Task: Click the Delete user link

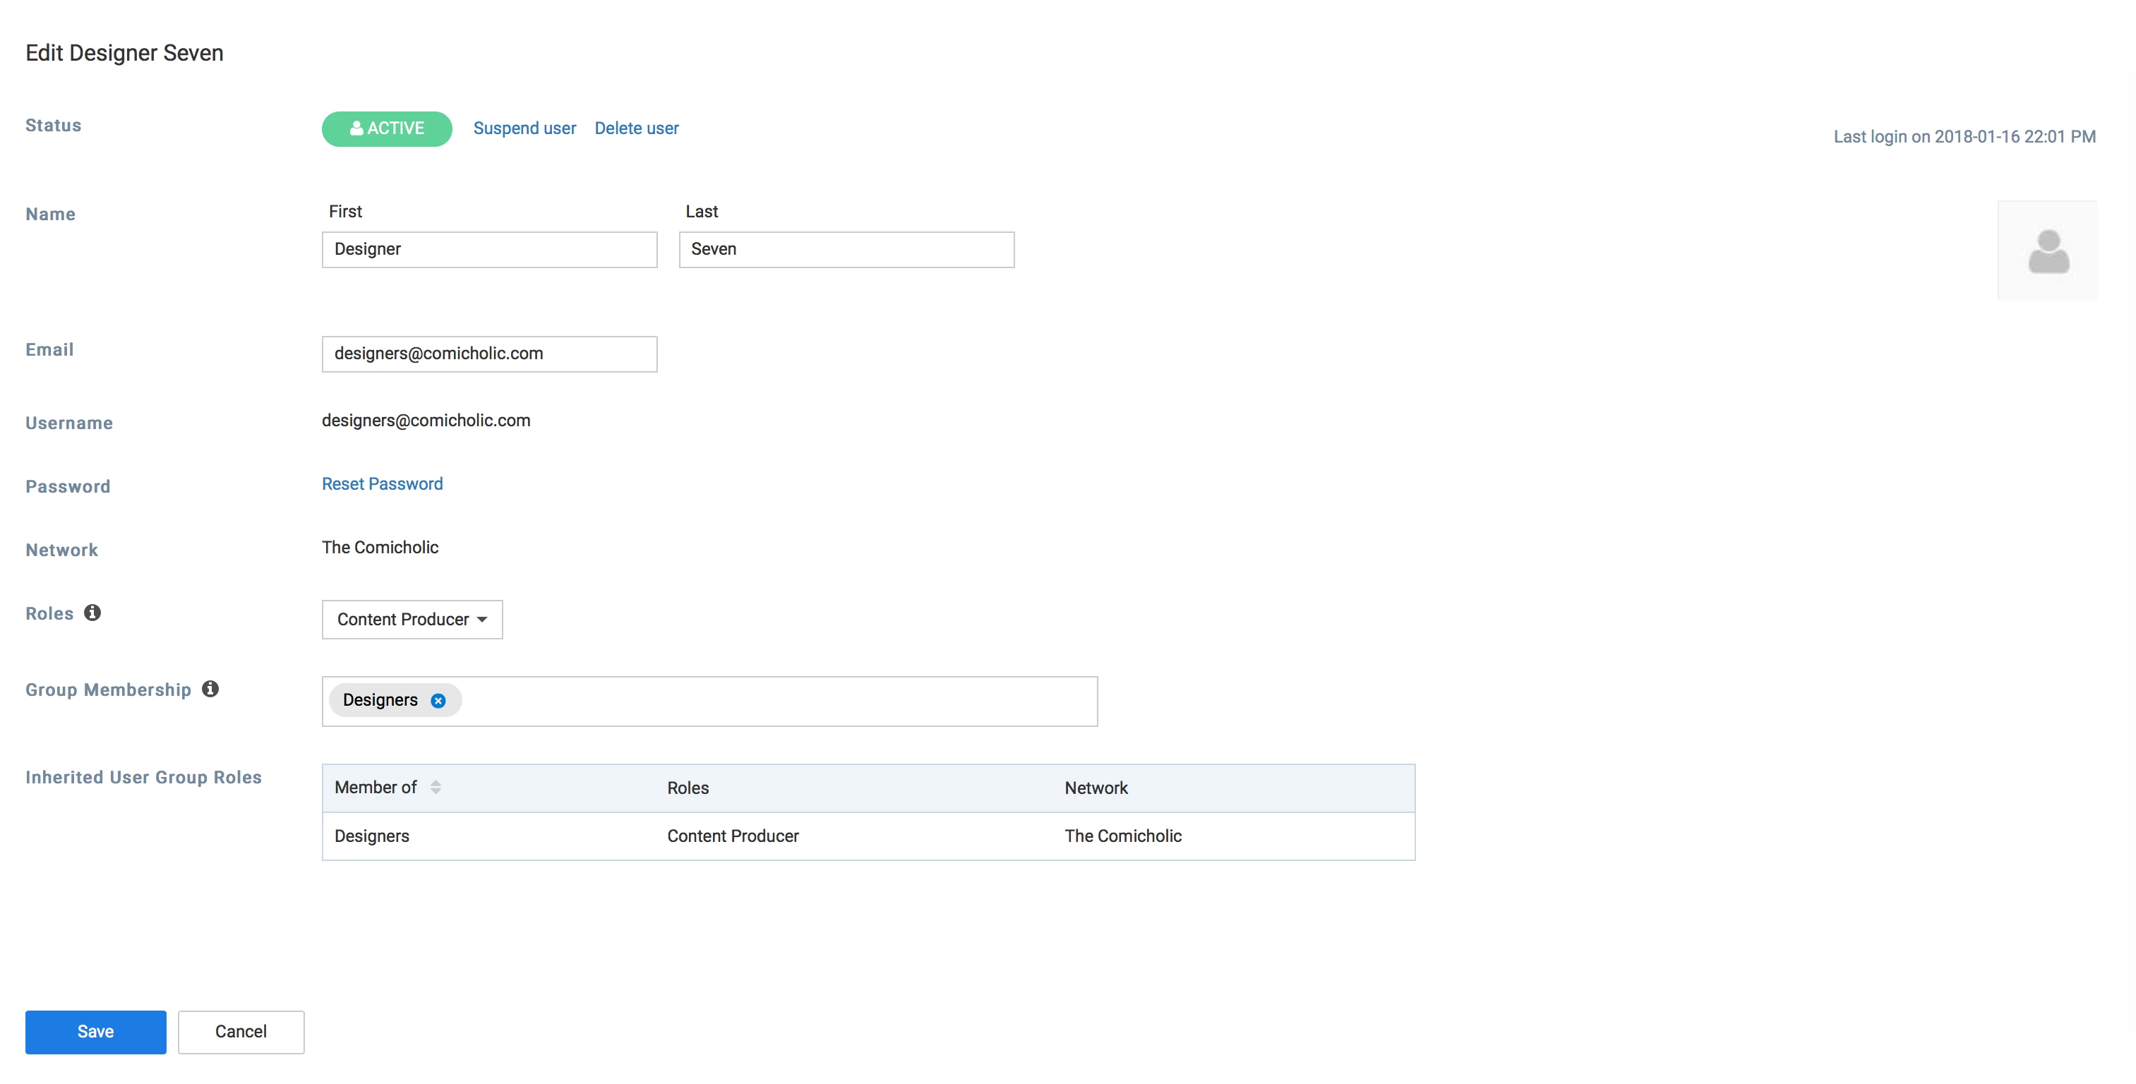Action: click(636, 128)
